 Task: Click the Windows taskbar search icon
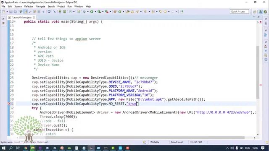[11, 148]
